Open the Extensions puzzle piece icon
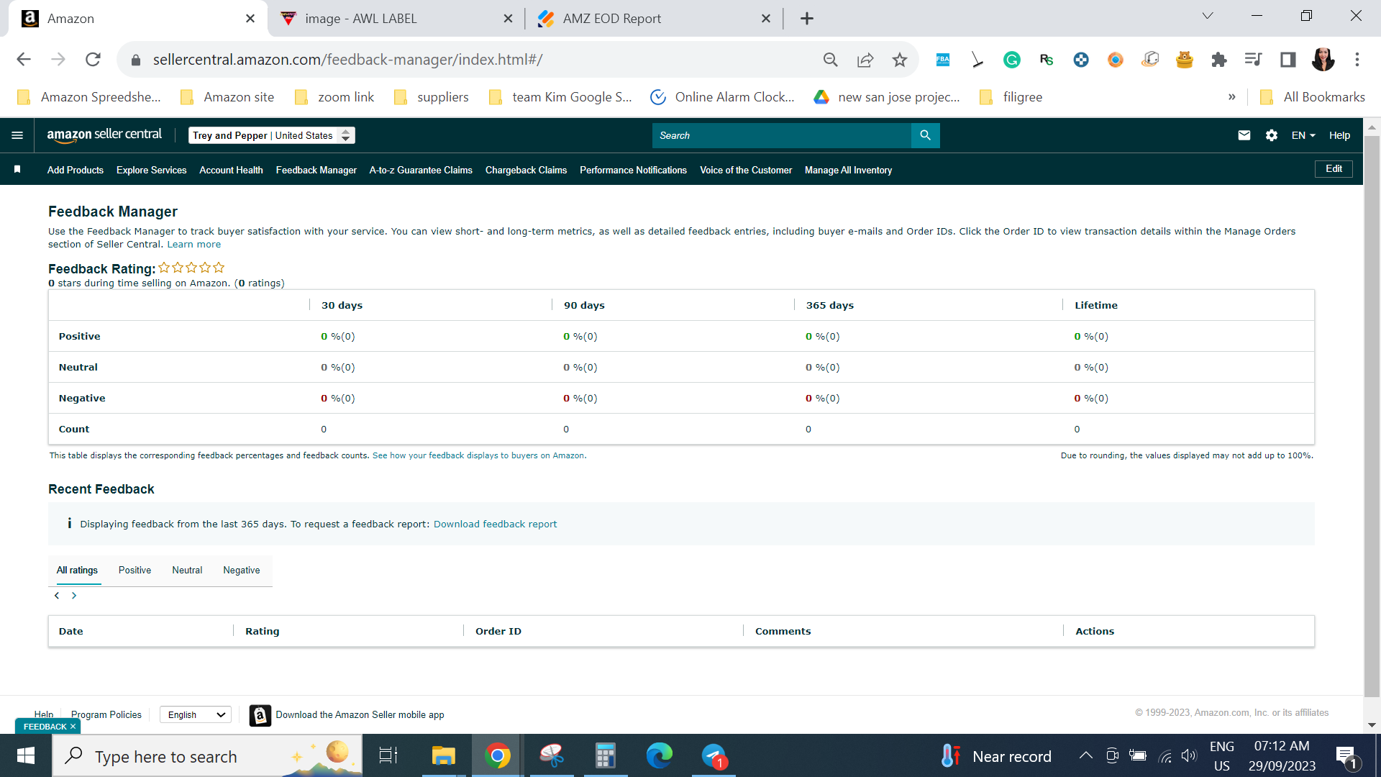Screen dimensions: 1381x777 tap(1219, 60)
